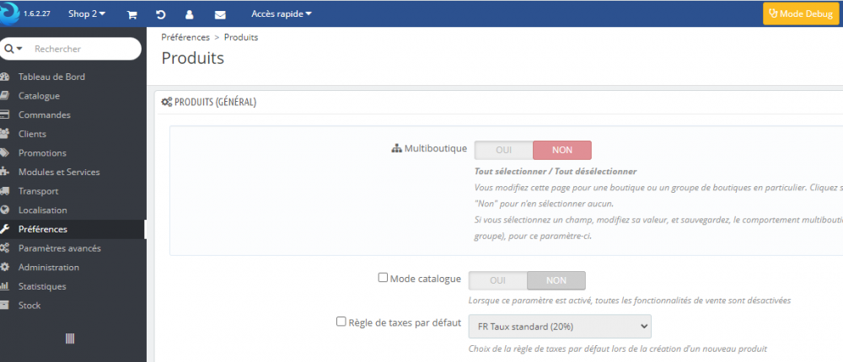Open the Stock menu
This screenshot has width=843, height=362.
pos(30,306)
